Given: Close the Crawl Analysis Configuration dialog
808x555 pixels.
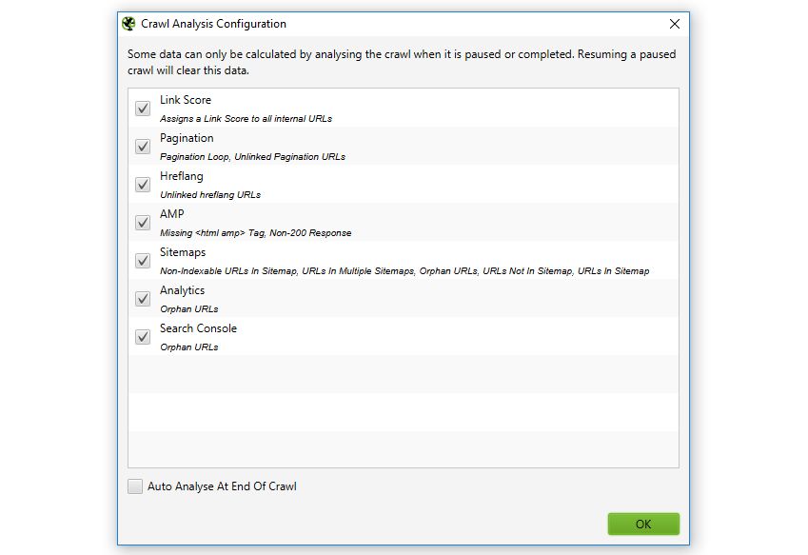Looking at the screenshot, I should (675, 24).
